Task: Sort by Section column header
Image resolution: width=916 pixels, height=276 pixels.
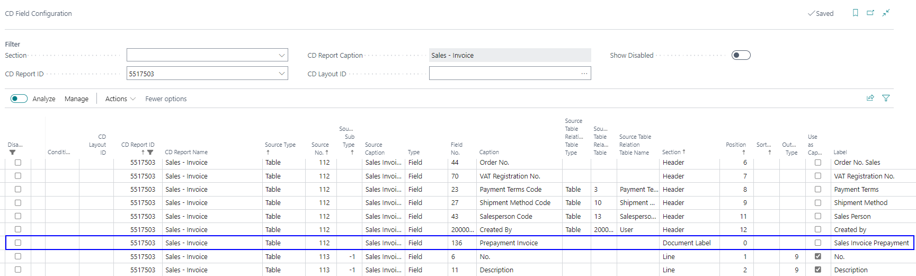Action: (673, 152)
